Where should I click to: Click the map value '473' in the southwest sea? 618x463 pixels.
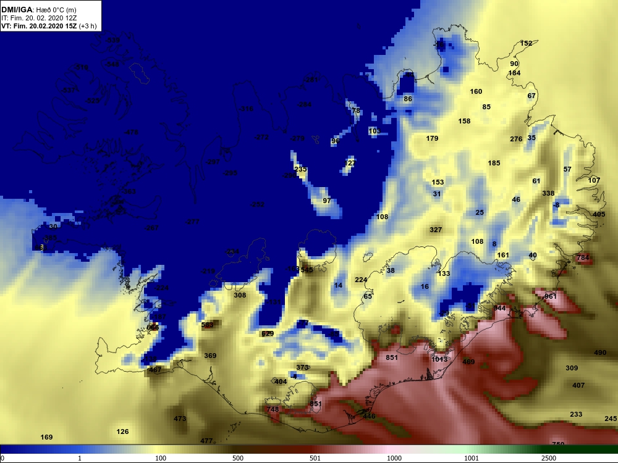pyautogui.click(x=180, y=419)
